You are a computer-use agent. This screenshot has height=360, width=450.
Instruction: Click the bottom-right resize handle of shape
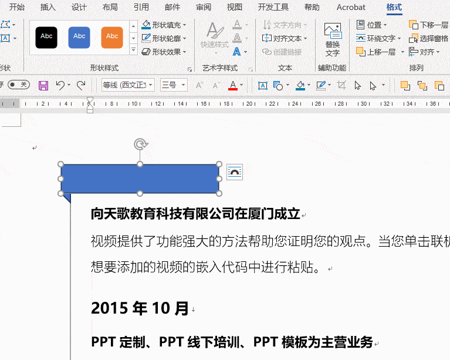pos(219,194)
